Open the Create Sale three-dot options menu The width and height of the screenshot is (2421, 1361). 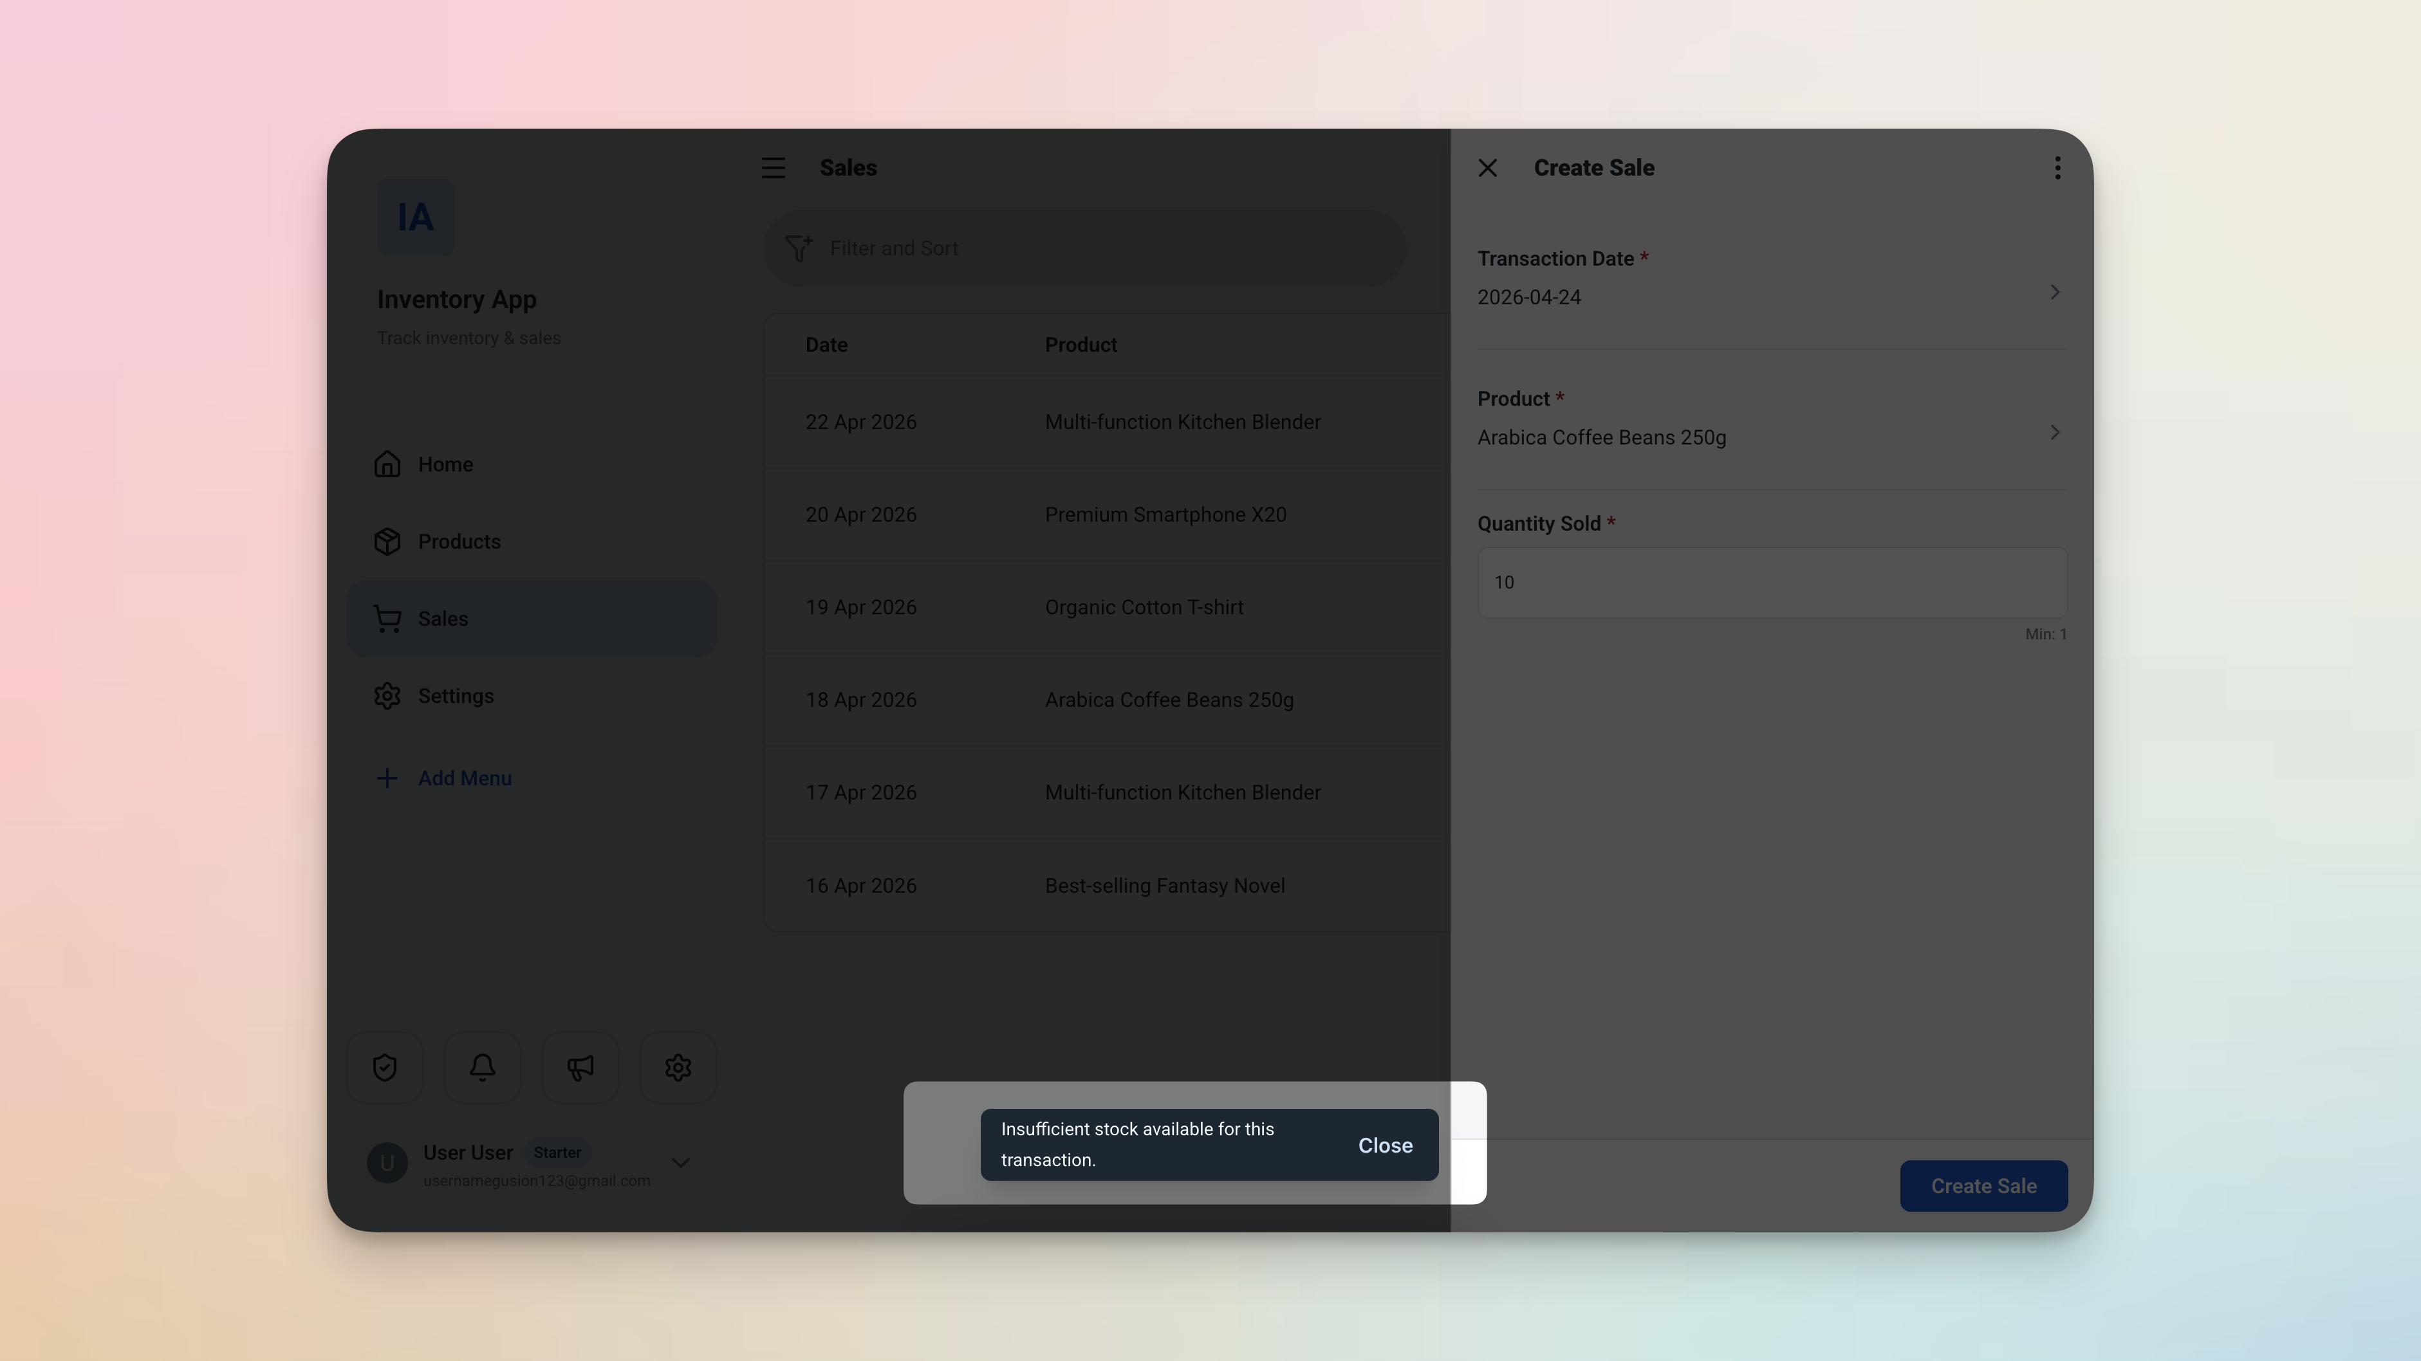pos(2057,168)
